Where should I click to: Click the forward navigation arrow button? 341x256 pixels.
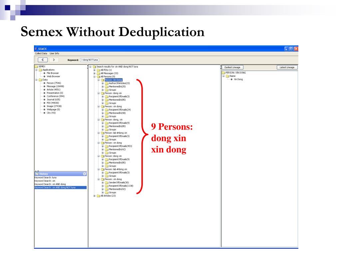coord(54,60)
